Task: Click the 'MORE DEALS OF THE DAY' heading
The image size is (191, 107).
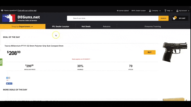Action: (15, 90)
